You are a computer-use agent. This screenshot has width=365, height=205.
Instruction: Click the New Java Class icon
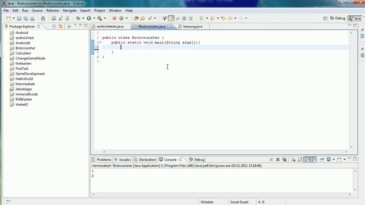(121, 18)
